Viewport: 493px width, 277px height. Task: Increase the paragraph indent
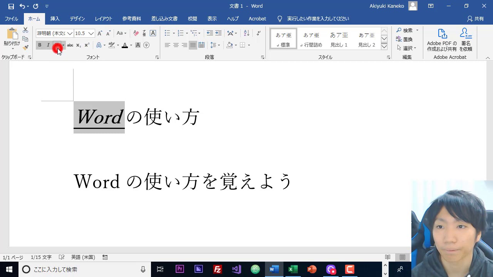pos(218,33)
